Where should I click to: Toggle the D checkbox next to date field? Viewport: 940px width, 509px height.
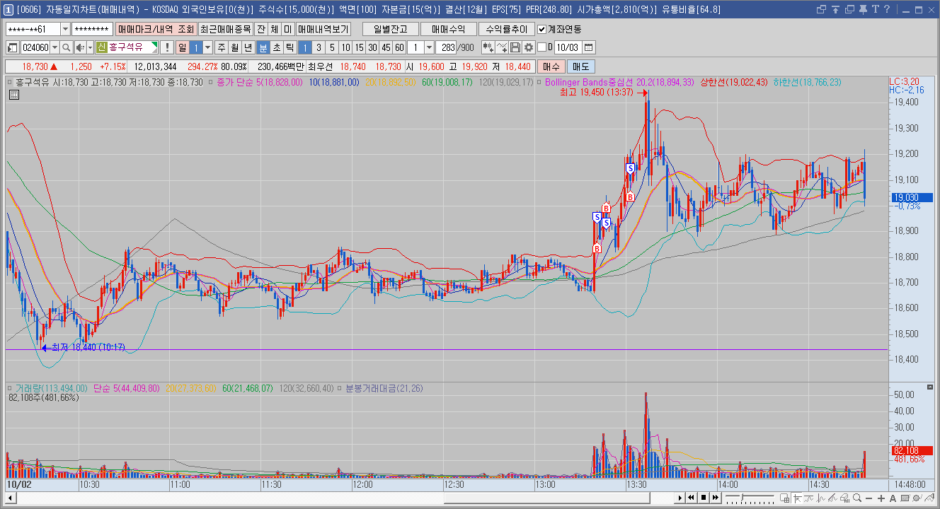tap(542, 47)
